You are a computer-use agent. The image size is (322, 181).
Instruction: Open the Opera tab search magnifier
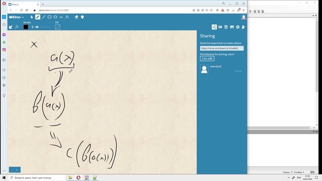[x=223, y=4]
